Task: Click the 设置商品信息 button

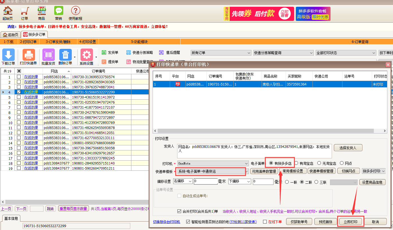Action: coord(372,182)
